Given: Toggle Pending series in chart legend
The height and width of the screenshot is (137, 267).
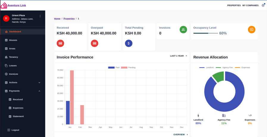Looking at the screenshot, I should click(x=128, y=68).
